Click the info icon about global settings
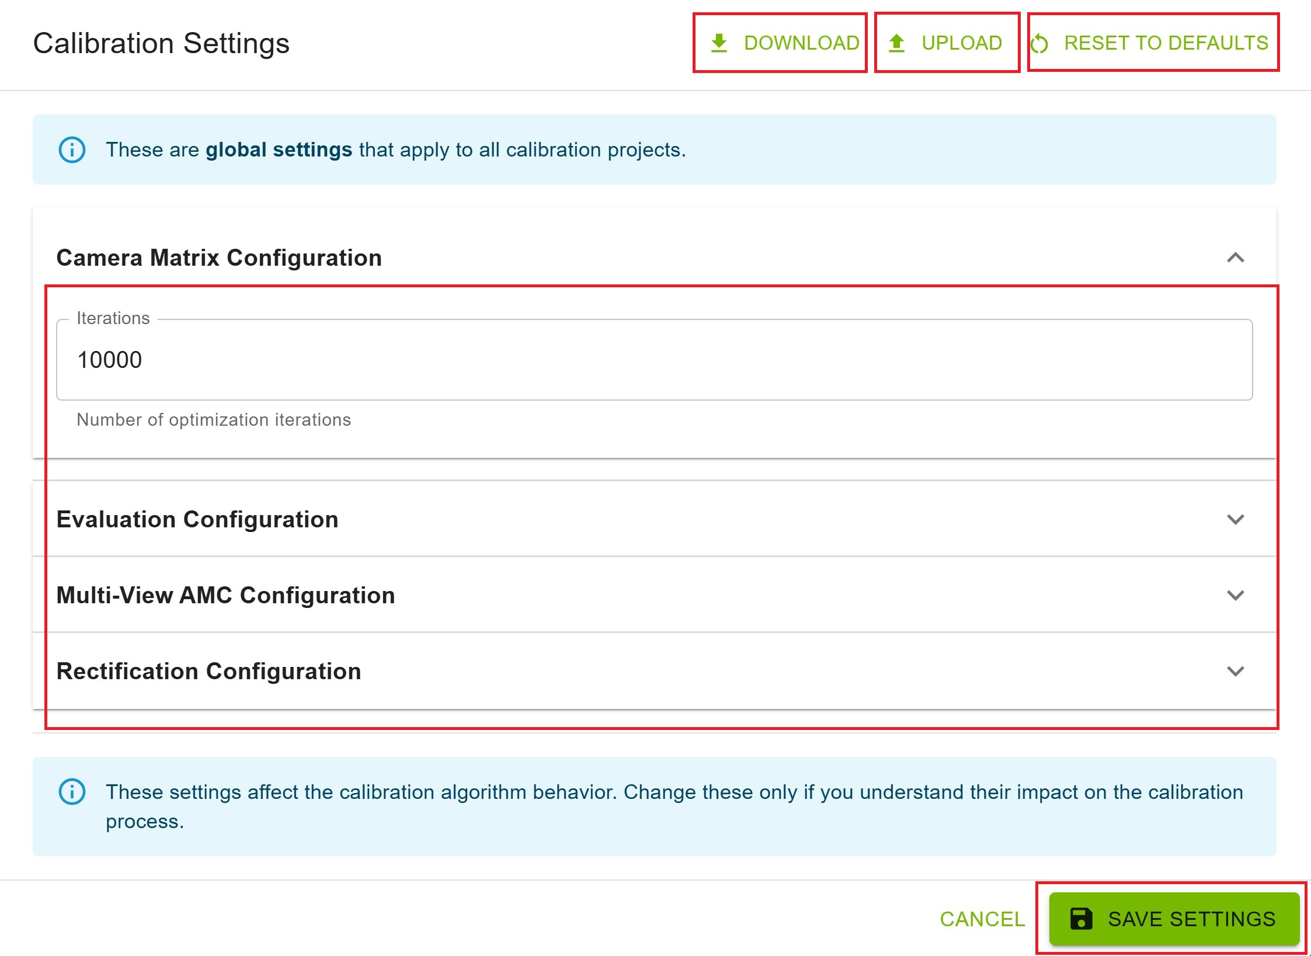Viewport: 1311px width, 956px height. (72, 150)
